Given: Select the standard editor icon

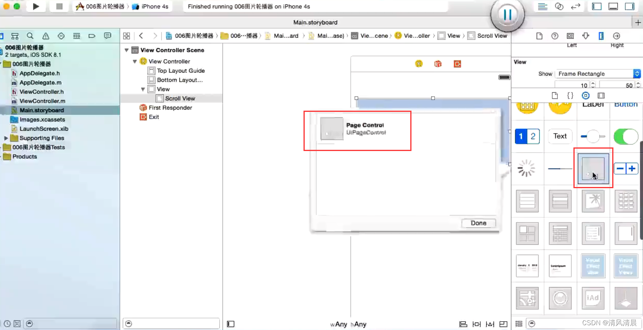Looking at the screenshot, I should point(542,6).
